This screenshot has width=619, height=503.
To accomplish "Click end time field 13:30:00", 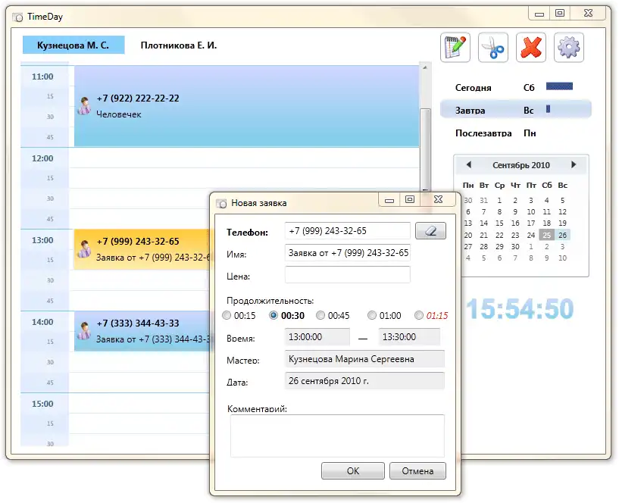I will pyautogui.click(x=409, y=337).
